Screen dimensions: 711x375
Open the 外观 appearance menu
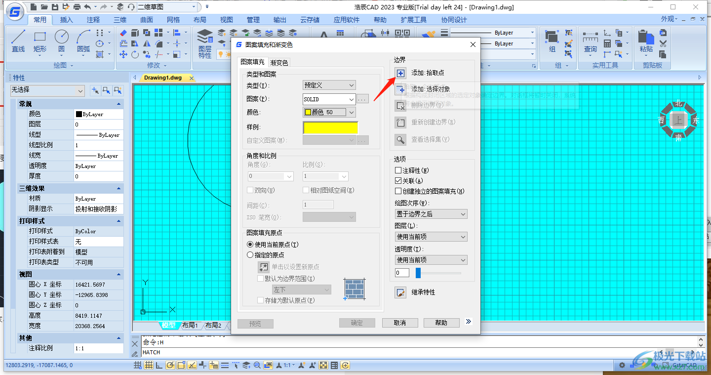click(670, 19)
